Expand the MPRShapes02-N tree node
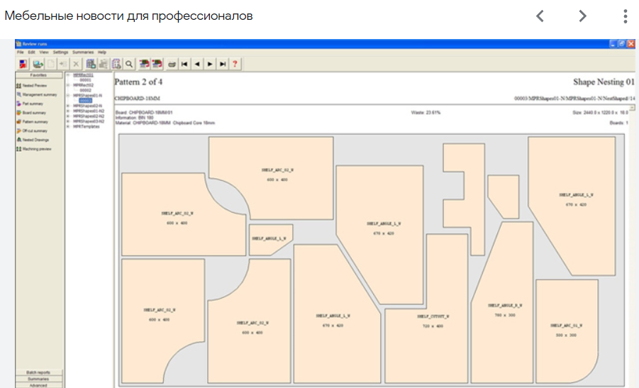The width and height of the screenshot is (639, 388). pos(68,106)
